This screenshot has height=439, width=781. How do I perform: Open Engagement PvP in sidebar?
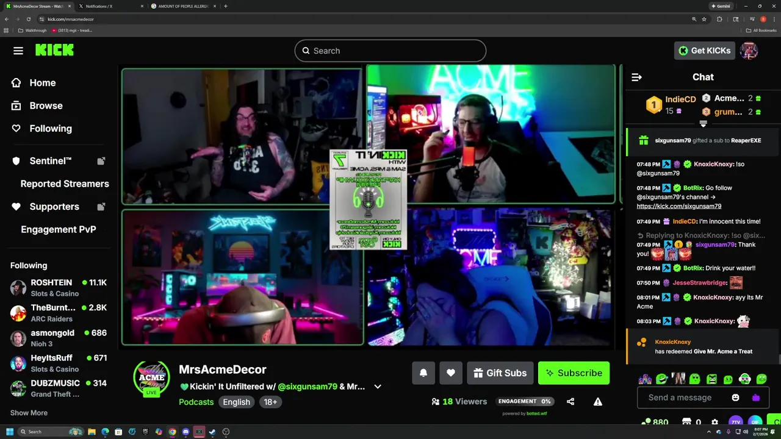[x=59, y=229]
